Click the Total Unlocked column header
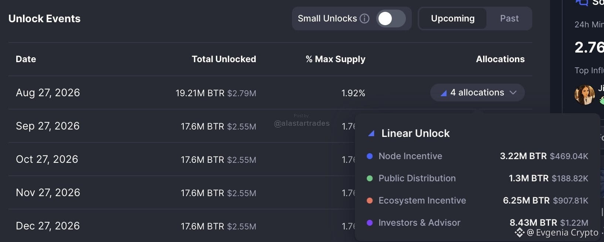The width and height of the screenshot is (604, 242). [224, 59]
